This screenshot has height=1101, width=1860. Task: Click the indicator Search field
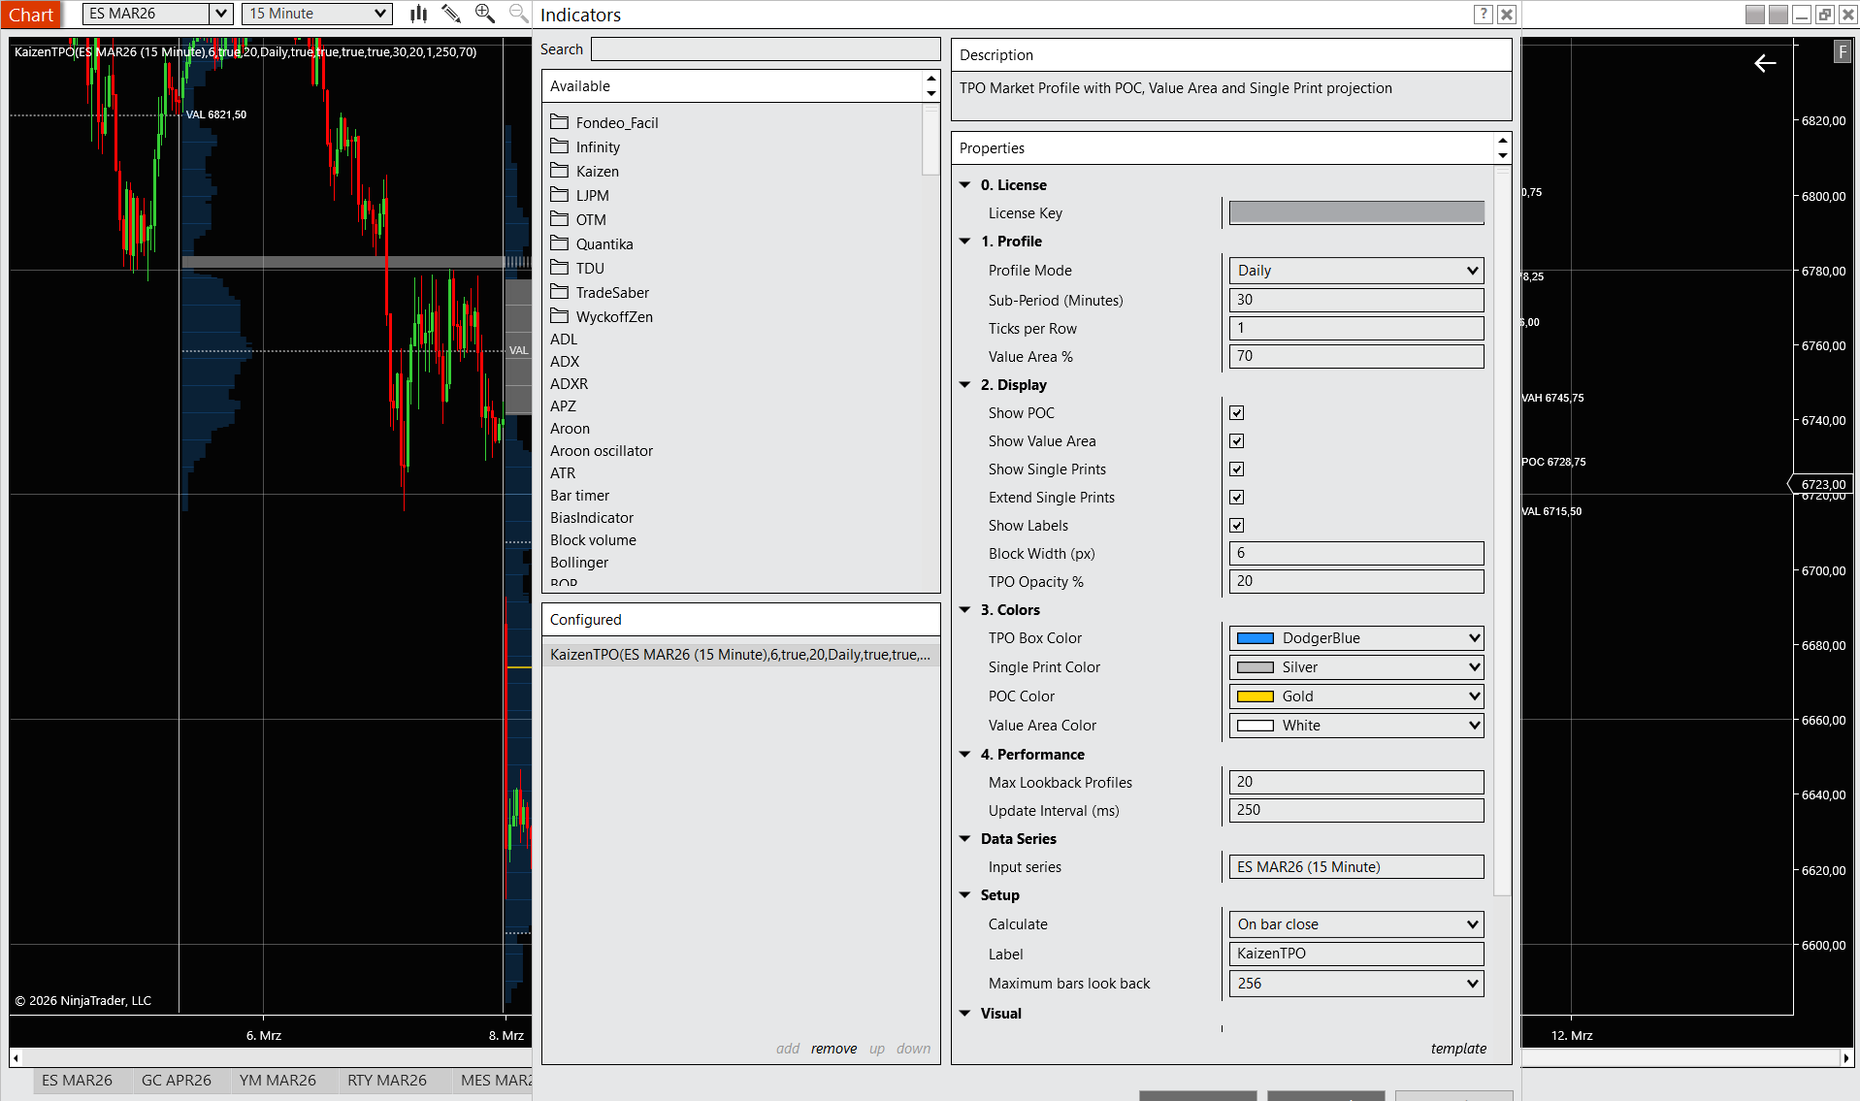[x=765, y=49]
